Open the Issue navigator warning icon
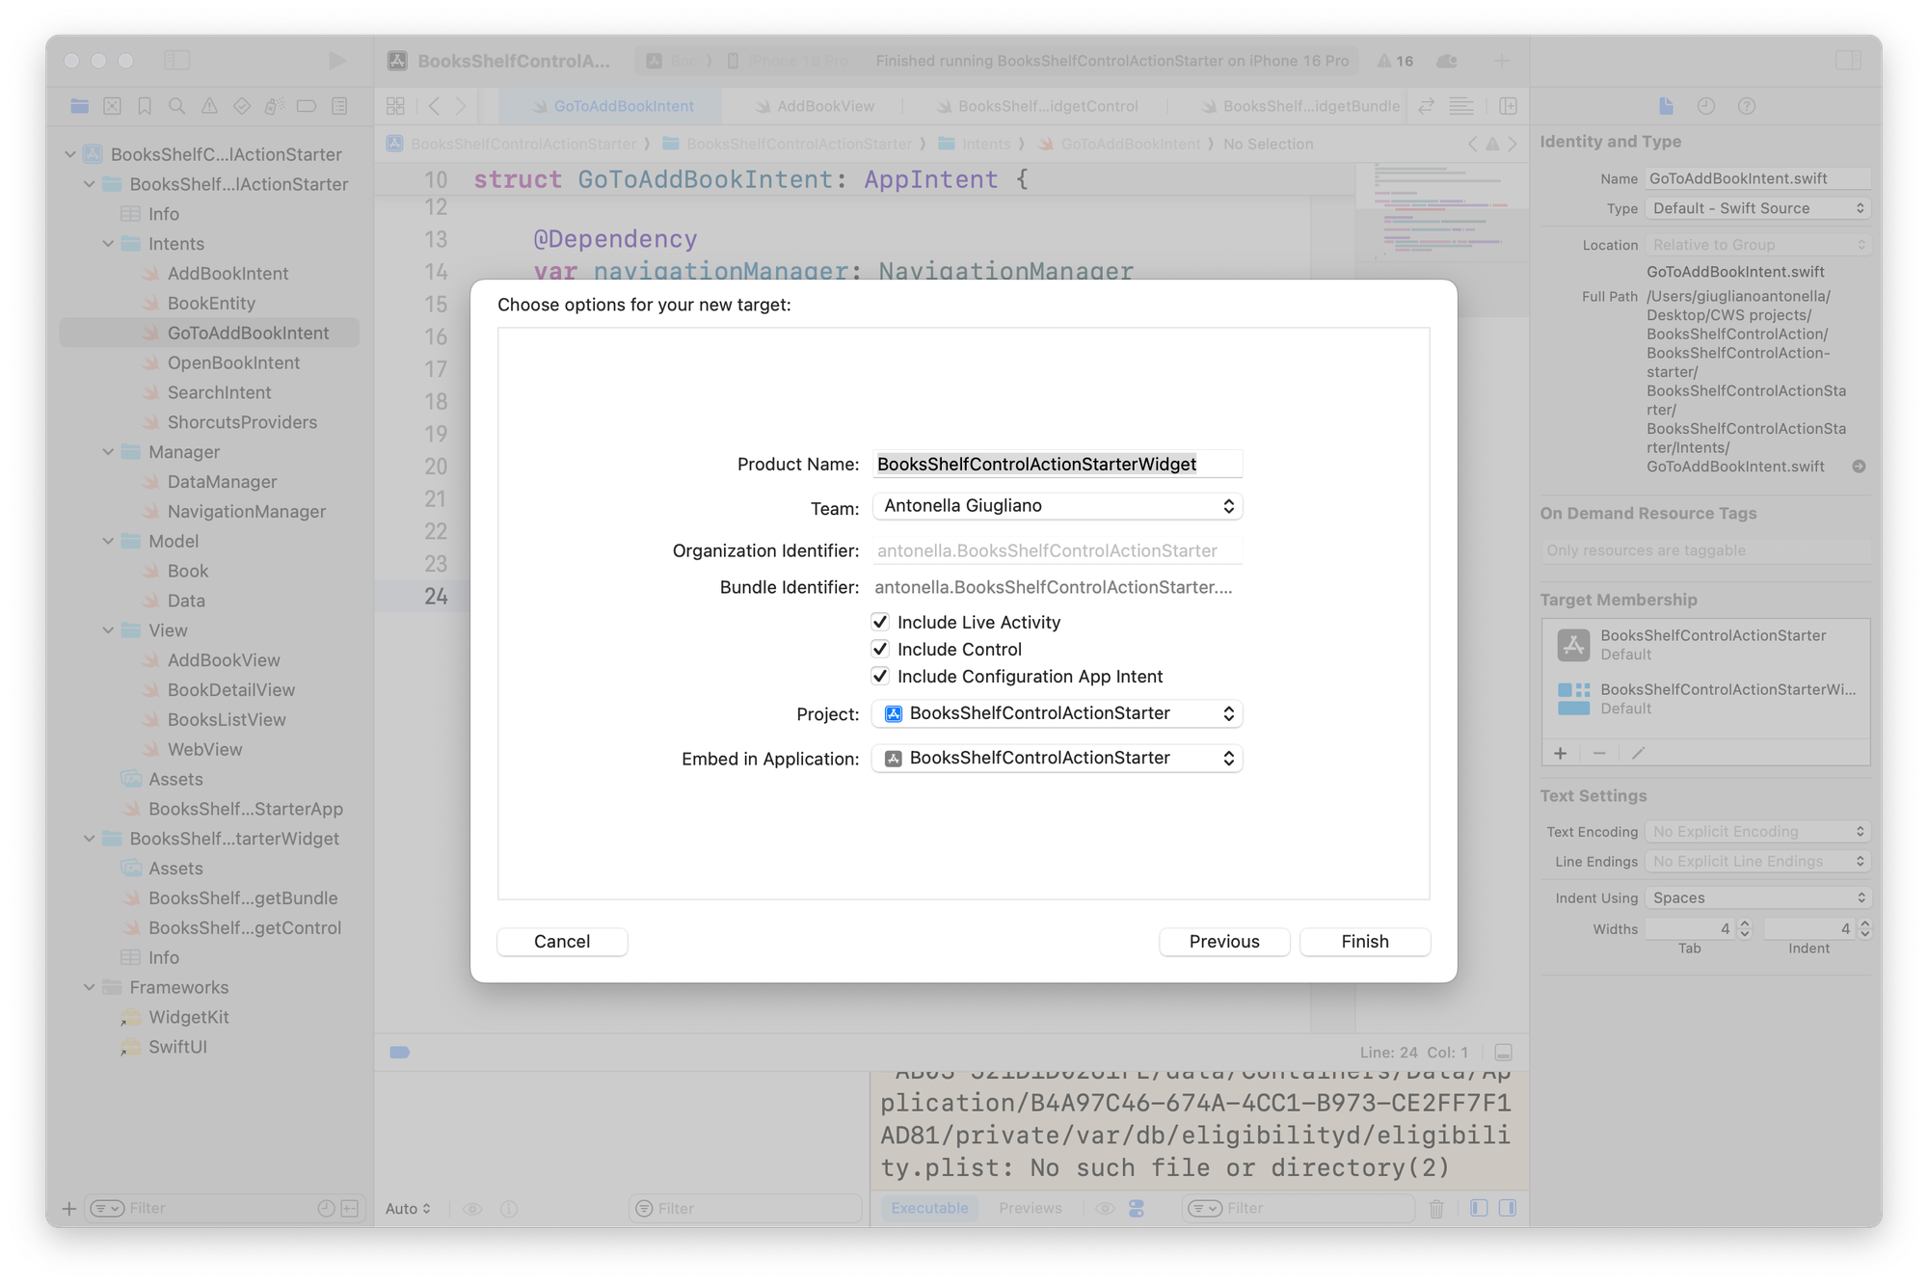This screenshot has width=1928, height=1284. pos(209,106)
